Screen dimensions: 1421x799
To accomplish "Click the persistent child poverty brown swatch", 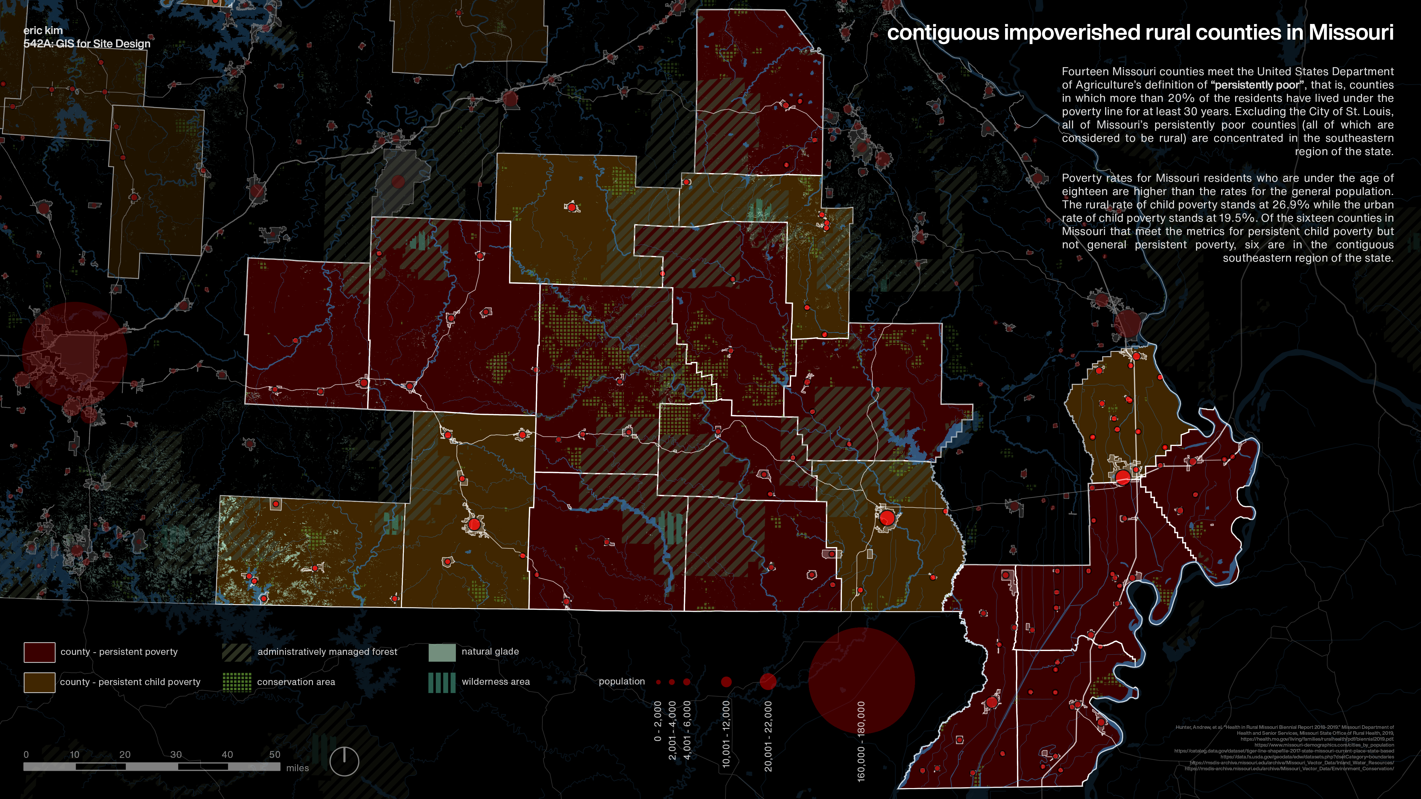I will click(x=39, y=682).
